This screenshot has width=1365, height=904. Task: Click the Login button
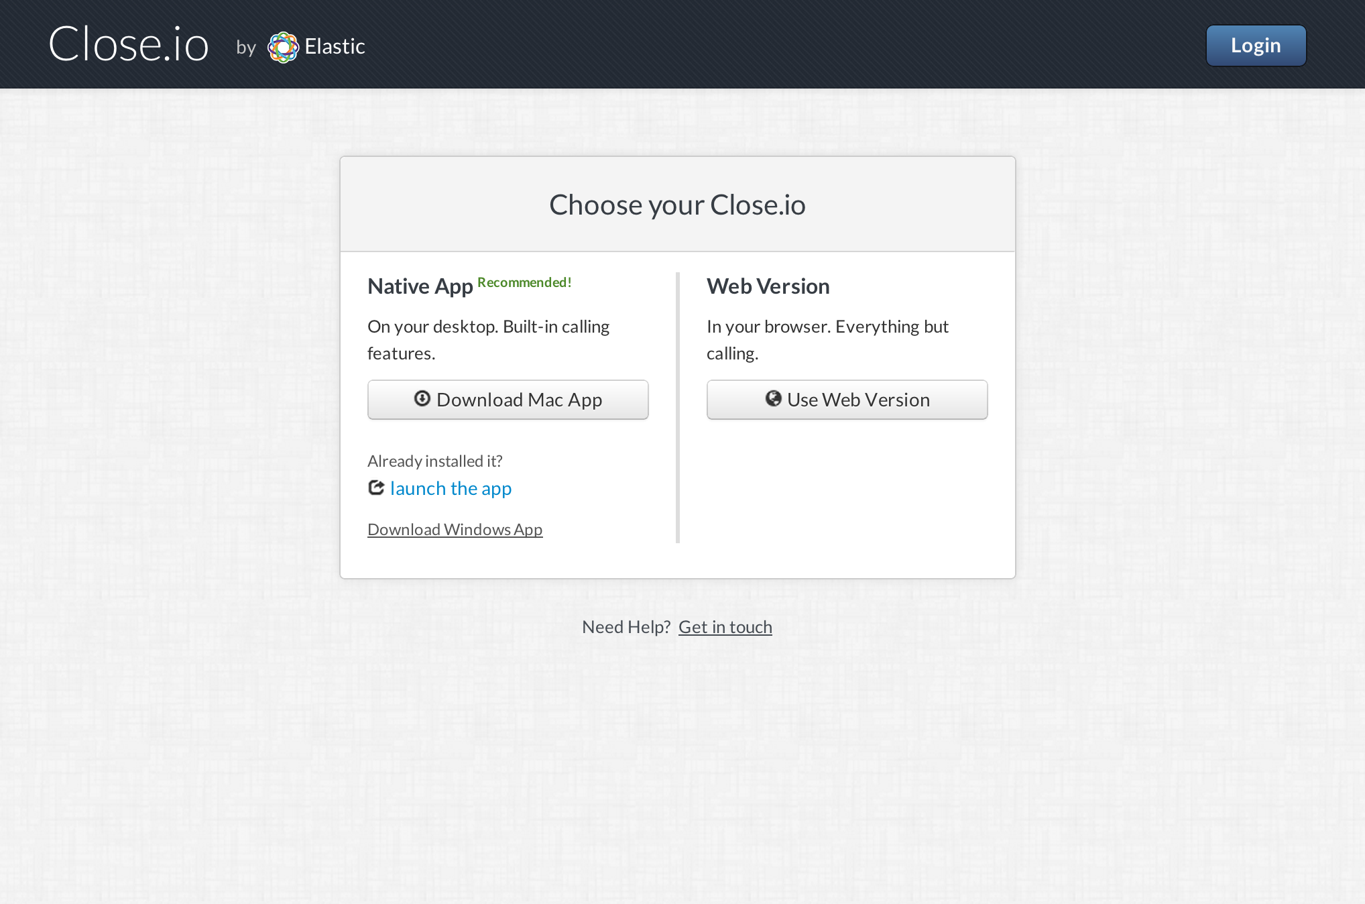pos(1256,46)
